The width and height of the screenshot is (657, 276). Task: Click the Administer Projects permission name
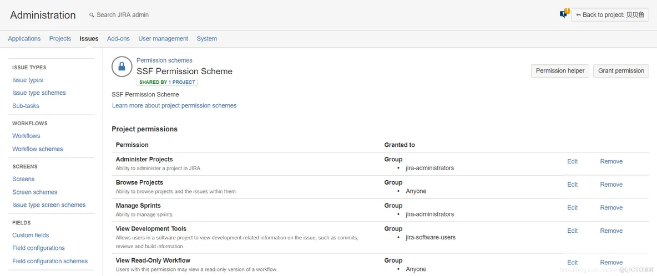144,159
